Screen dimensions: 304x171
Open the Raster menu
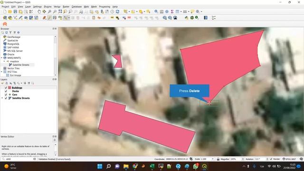click(x=66, y=7)
